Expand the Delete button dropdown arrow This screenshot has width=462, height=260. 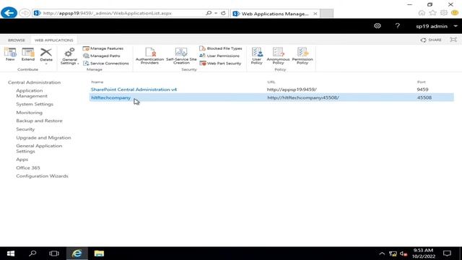(46, 64)
